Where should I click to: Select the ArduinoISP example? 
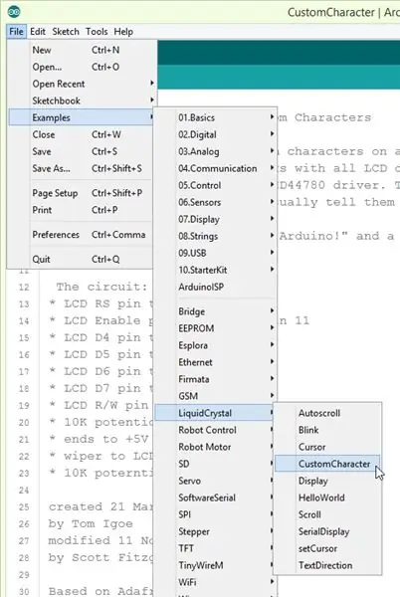[x=215, y=287]
